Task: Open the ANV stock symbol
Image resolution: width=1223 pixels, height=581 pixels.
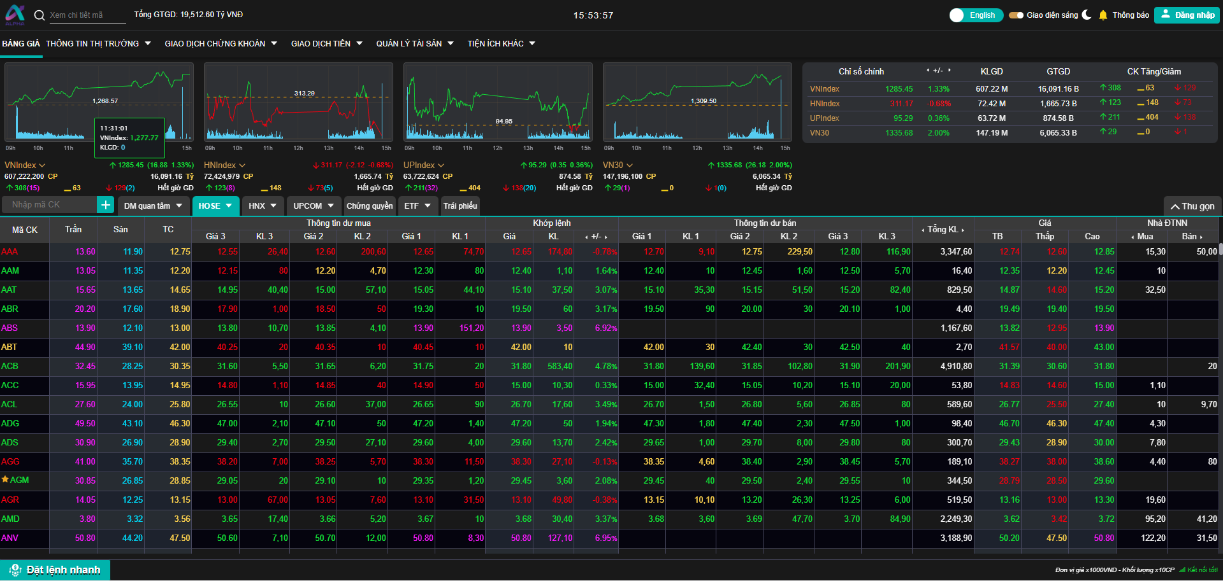Action: [10, 538]
